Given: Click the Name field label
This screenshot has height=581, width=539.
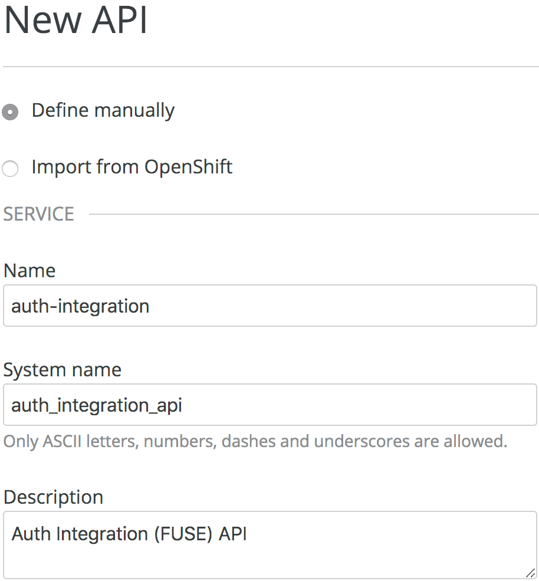Looking at the screenshot, I should pos(29,271).
